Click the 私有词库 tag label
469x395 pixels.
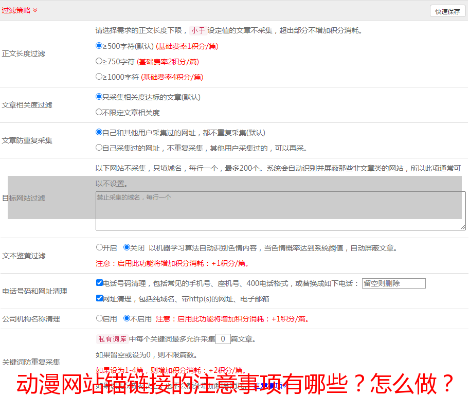pos(112,339)
